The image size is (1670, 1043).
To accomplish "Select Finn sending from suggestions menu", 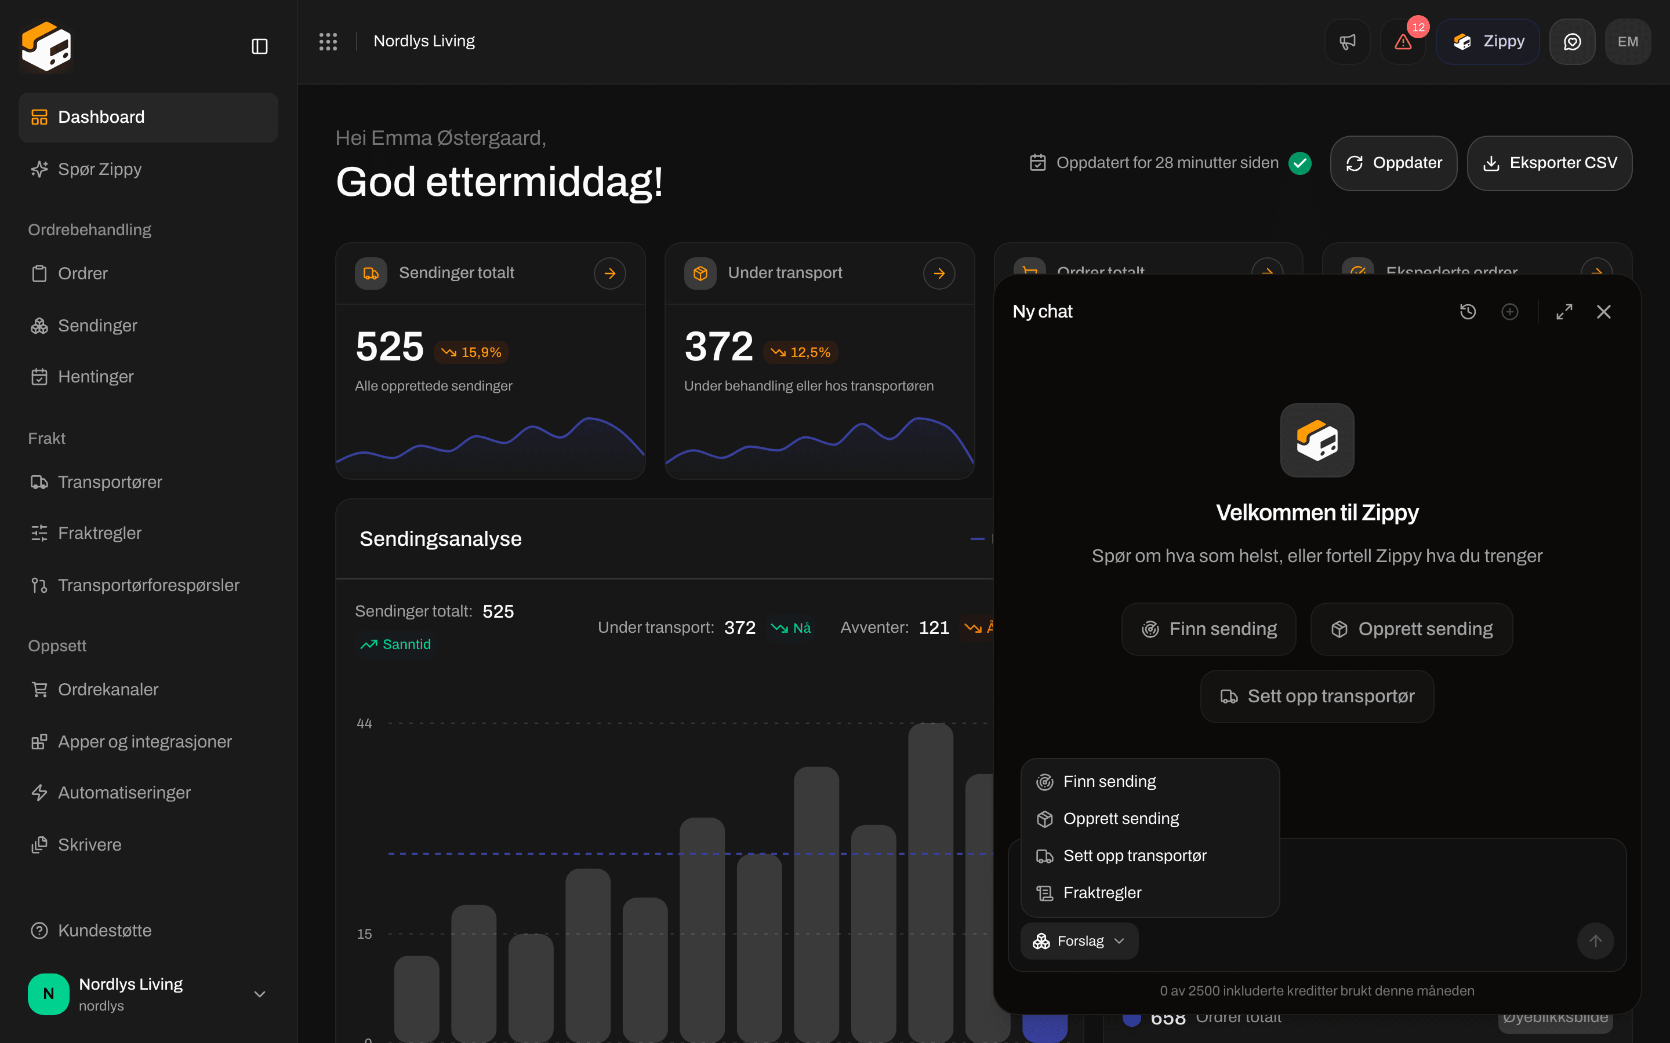I will pyautogui.click(x=1150, y=782).
